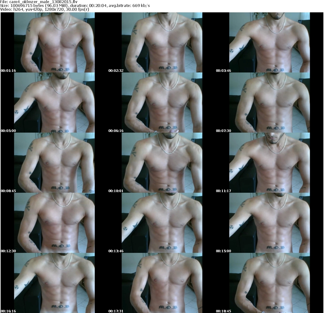324x313 pixels.
Task: Select the thumbnail stamped 00:16:16
Action: (x=54, y=283)
